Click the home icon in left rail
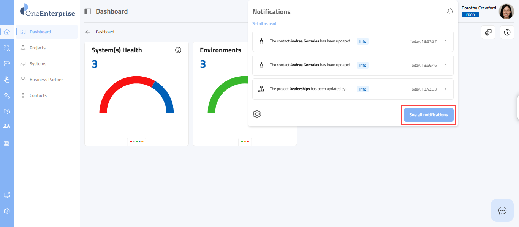The height and width of the screenshot is (227, 519). point(6,32)
